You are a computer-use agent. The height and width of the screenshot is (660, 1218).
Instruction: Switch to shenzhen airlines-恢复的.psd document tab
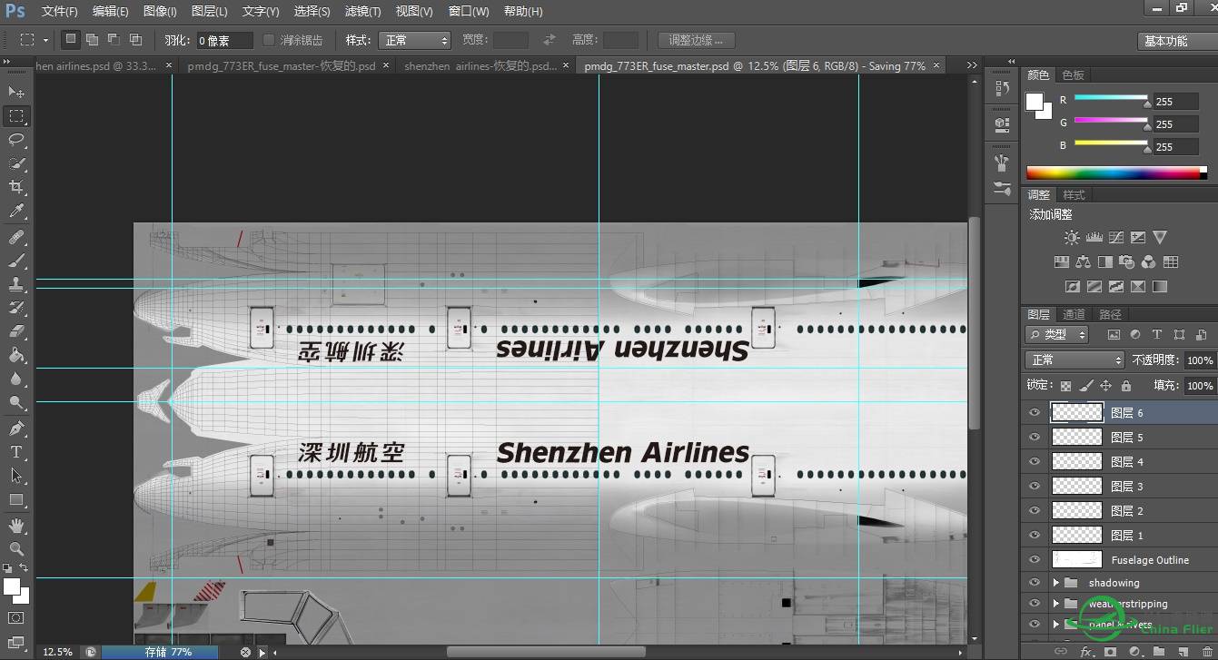click(480, 66)
